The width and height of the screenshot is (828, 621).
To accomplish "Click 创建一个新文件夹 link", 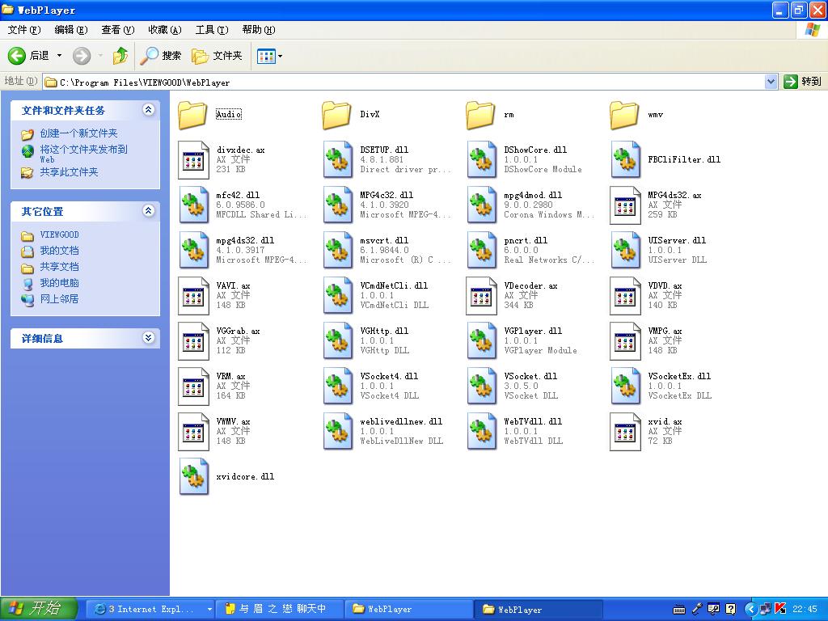I will click(x=78, y=133).
